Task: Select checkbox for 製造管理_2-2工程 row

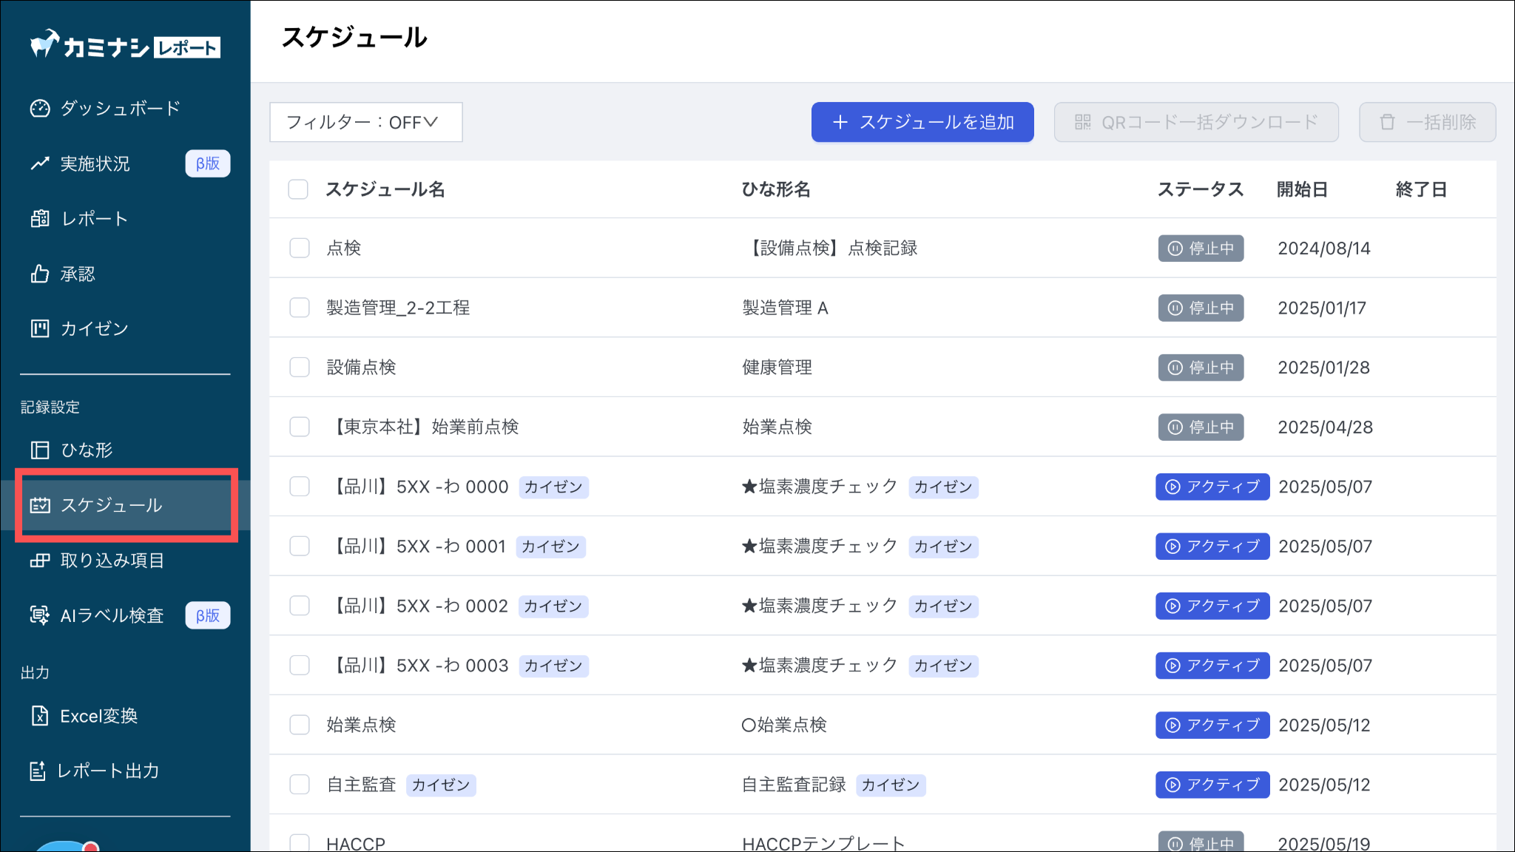Action: click(x=300, y=308)
